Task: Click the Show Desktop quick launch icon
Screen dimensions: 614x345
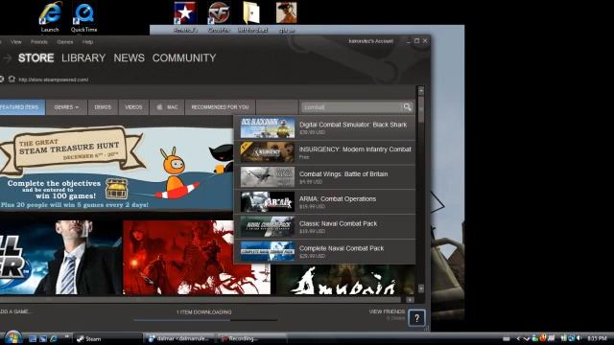Action: coord(33,338)
